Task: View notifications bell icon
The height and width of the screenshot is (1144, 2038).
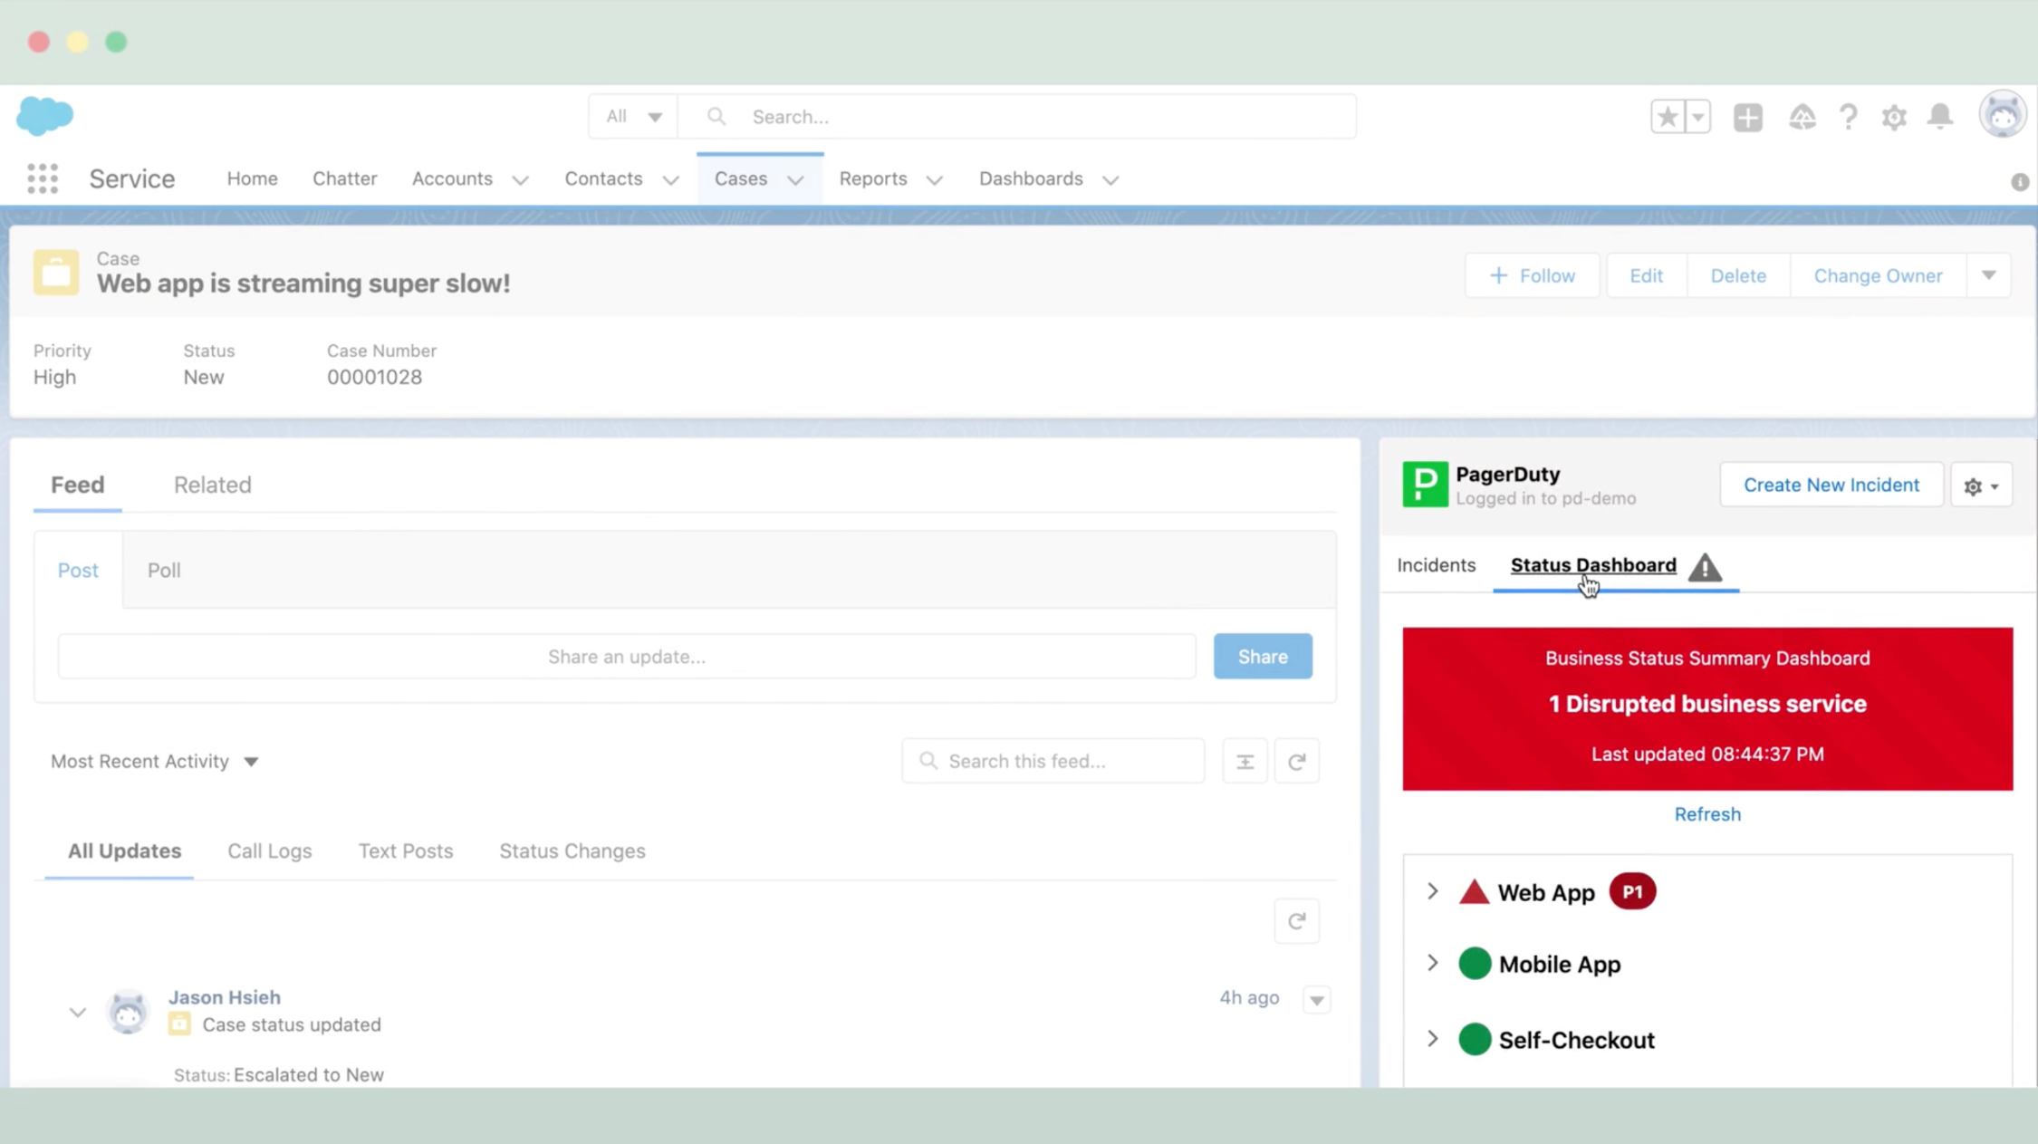Action: pyautogui.click(x=1939, y=116)
